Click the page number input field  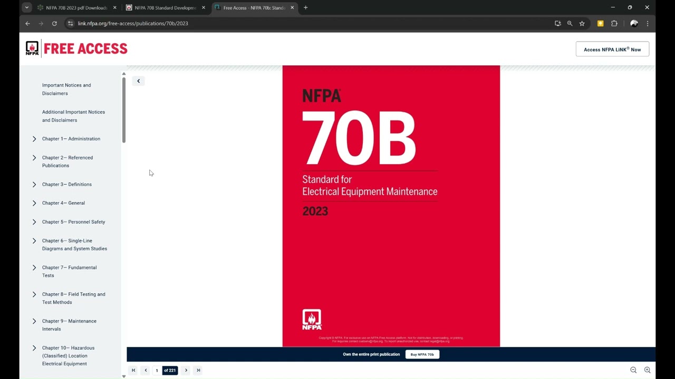(157, 370)
